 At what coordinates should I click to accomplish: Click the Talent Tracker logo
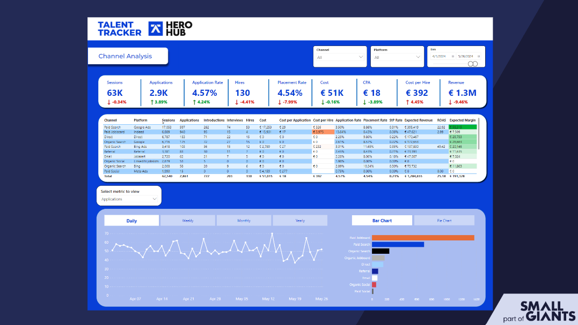(x=118, y=28)
